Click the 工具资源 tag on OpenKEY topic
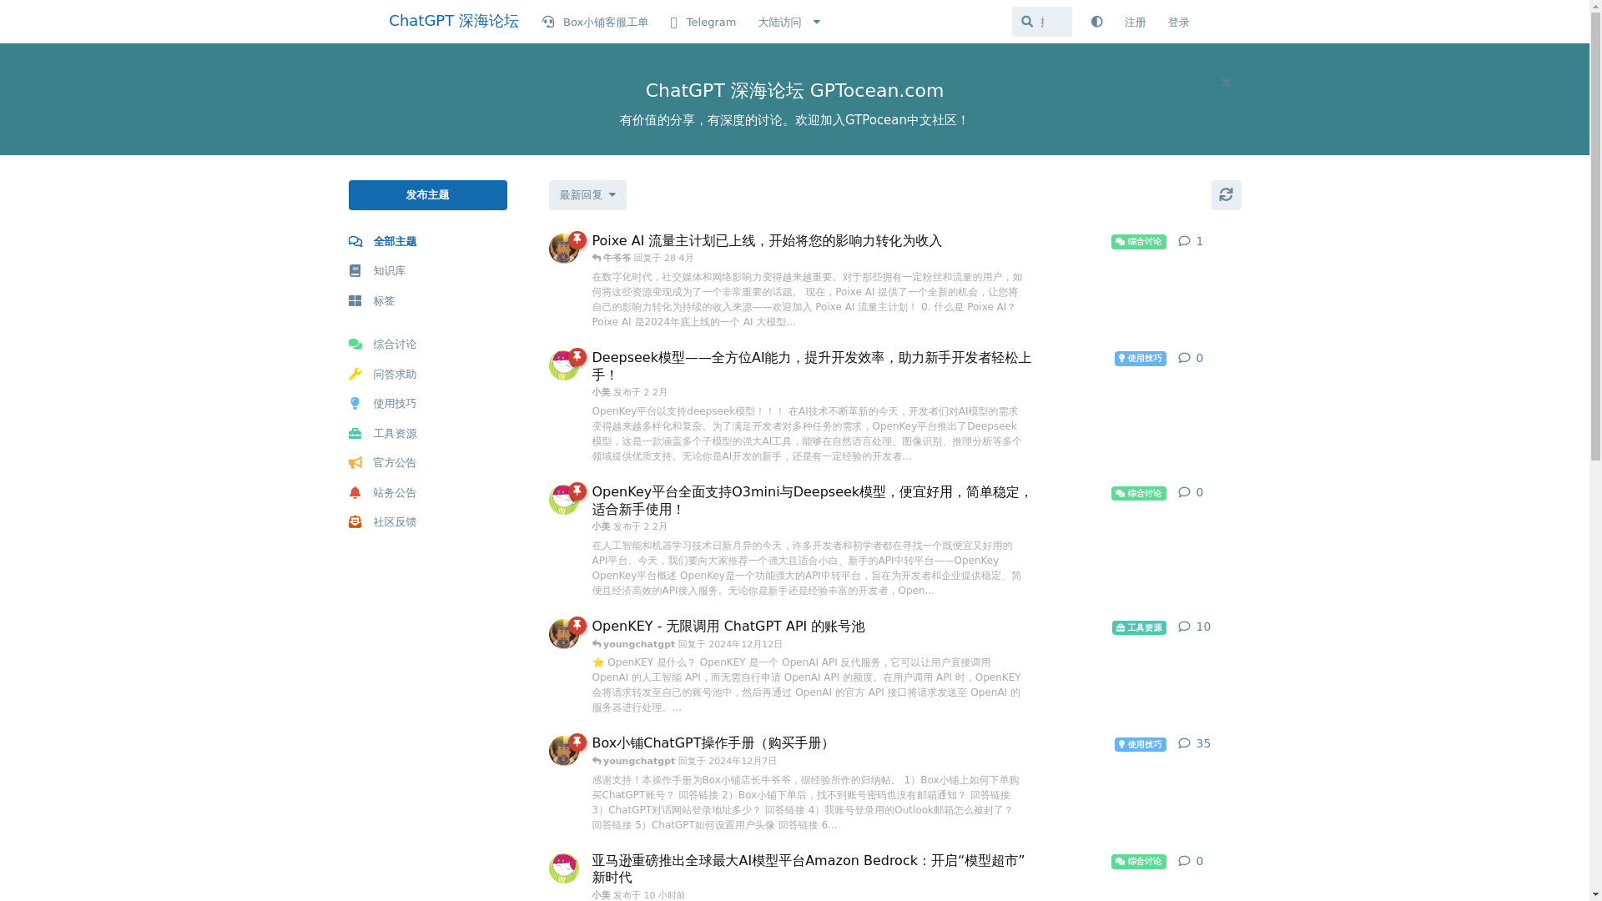The image size is (1602, 901). tap(1139, 628)
